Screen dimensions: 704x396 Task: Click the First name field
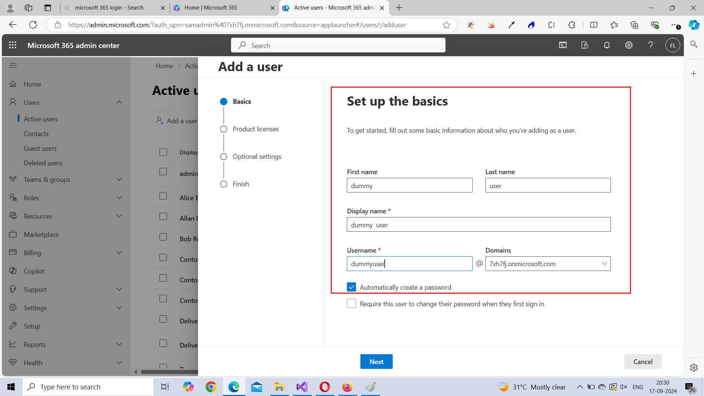click(x=410, y=185)
